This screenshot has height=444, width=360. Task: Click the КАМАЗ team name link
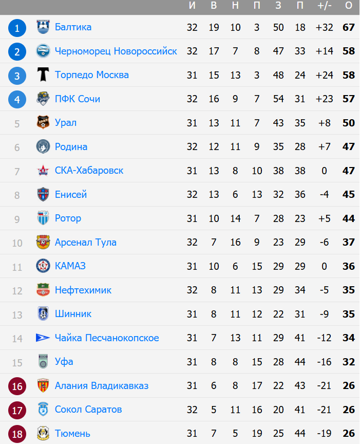coord(70,266)
